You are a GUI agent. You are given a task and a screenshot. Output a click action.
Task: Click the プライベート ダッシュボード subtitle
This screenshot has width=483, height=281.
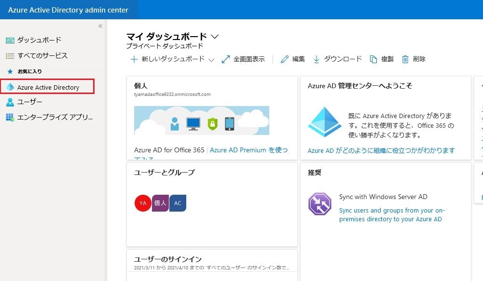pyautogui.click(x=165, y=46)
